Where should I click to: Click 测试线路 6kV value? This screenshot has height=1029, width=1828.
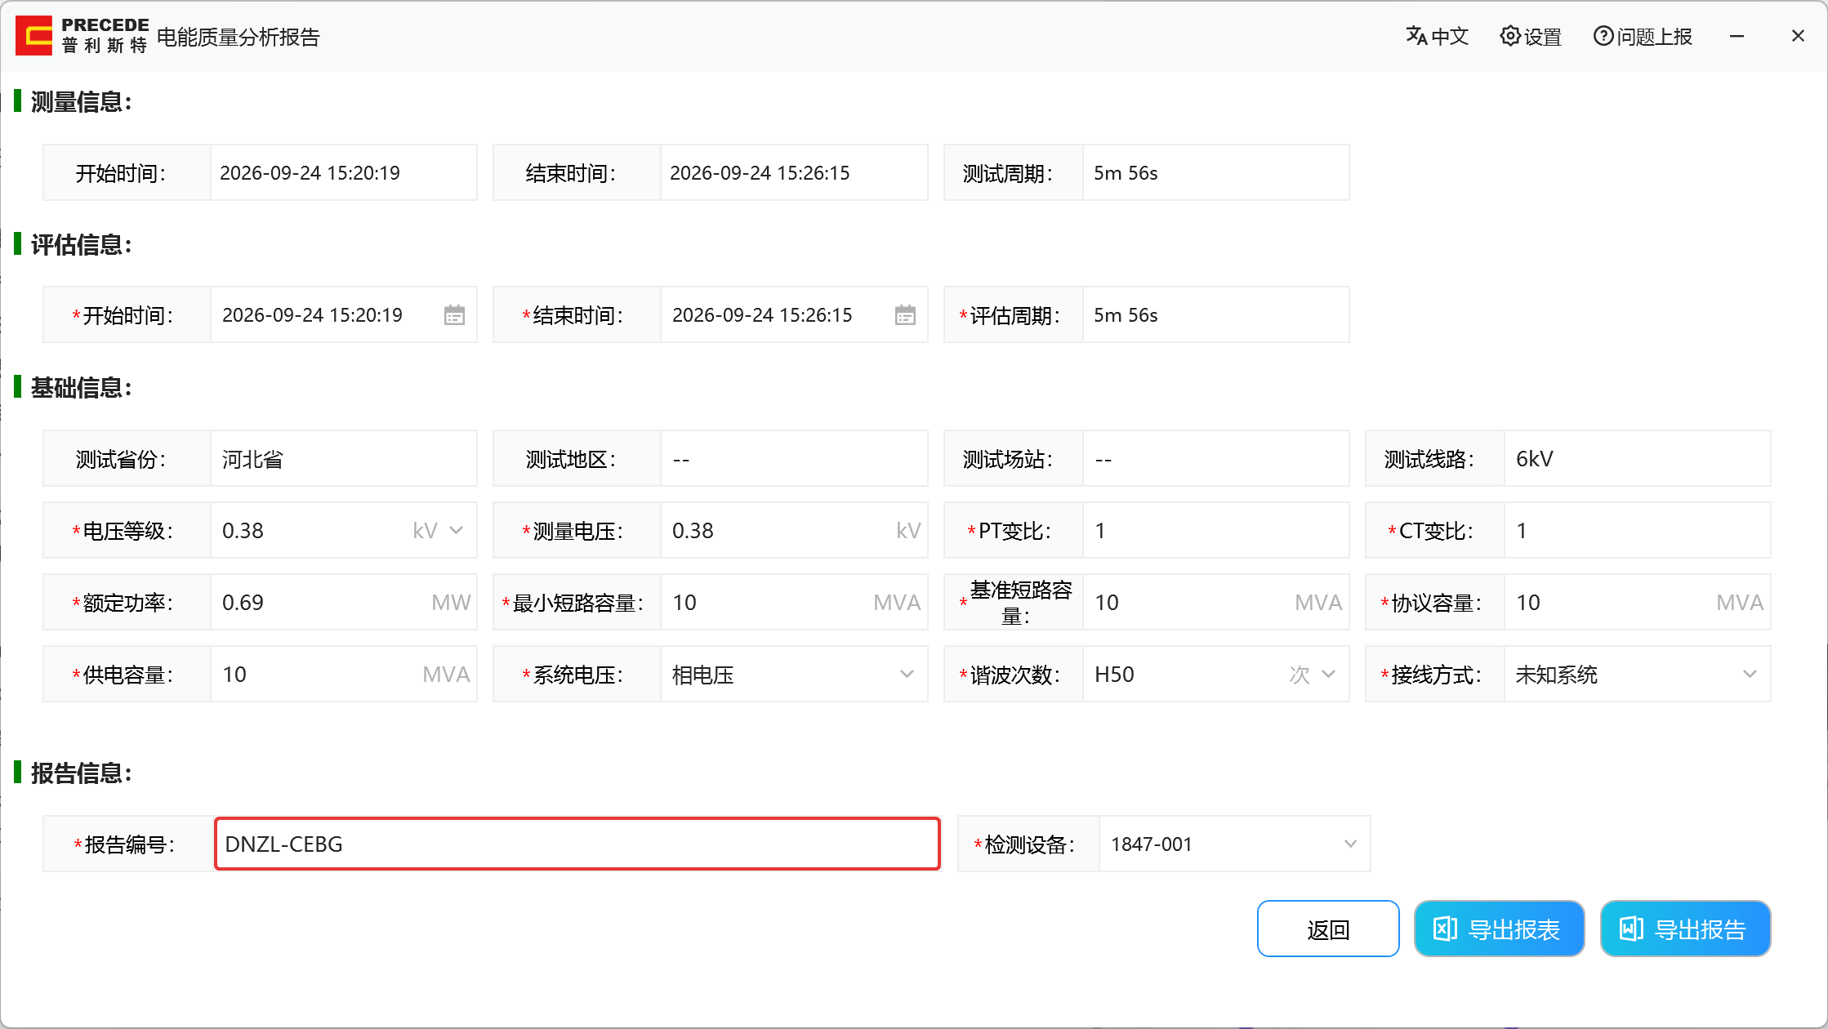pos(1637,459)
